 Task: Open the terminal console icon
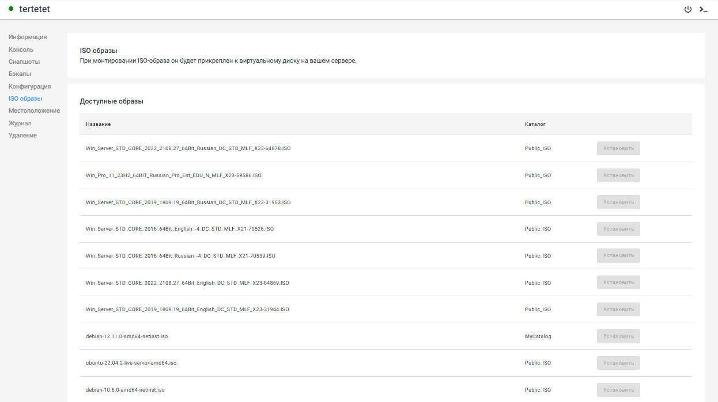[x=703, y=9]
